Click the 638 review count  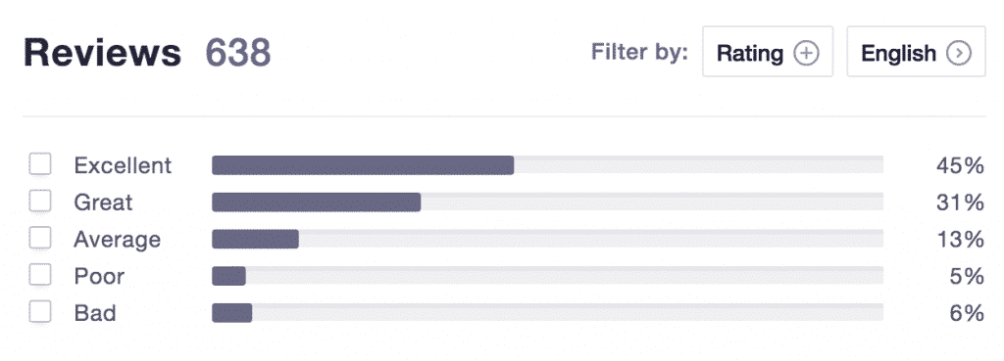click(238, 53)
